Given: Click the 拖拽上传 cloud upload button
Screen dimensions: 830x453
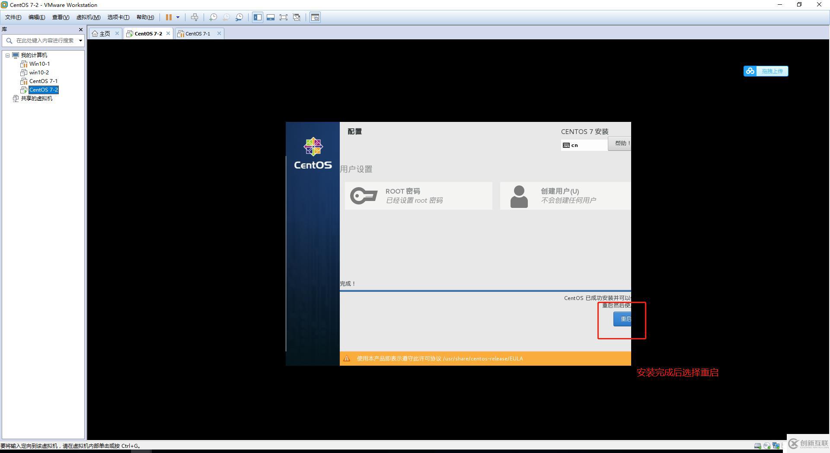Looking at the screenshot, I should pyautogui.click(x=766, y=71).
